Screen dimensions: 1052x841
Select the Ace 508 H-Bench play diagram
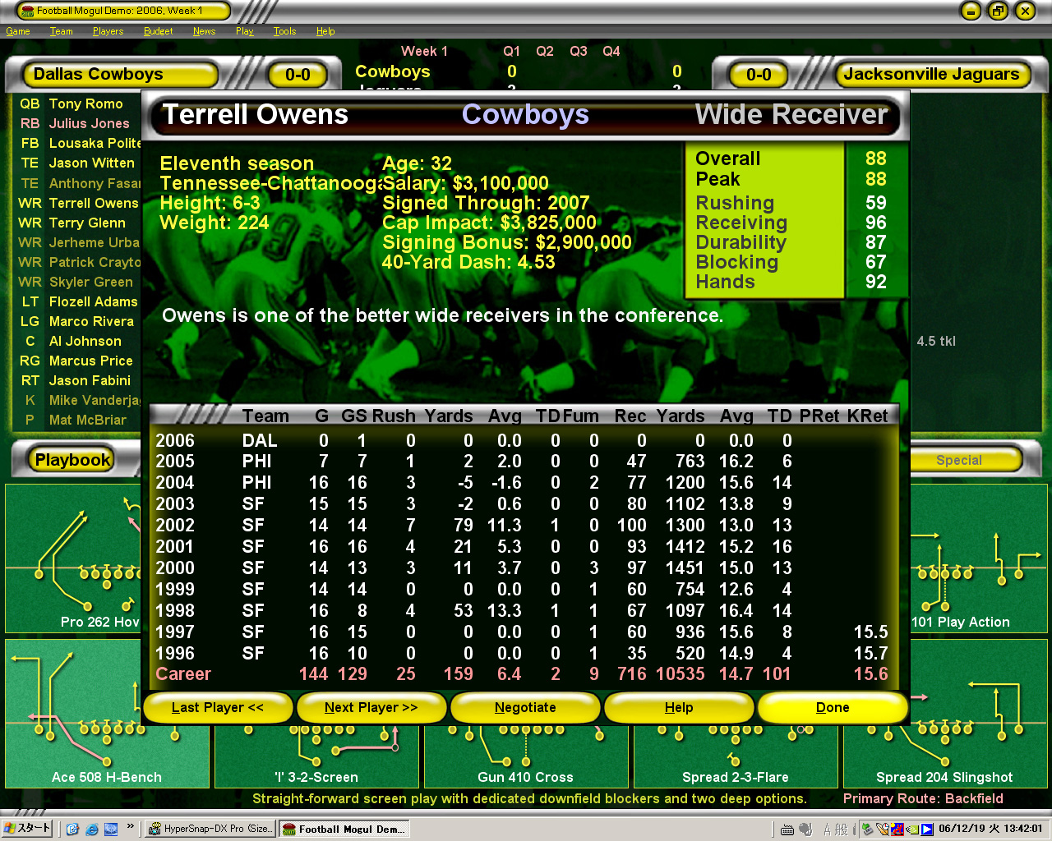(107, 714)
